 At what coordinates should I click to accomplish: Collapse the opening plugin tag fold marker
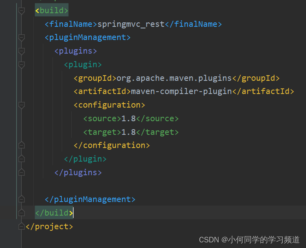tap(22, 65)
